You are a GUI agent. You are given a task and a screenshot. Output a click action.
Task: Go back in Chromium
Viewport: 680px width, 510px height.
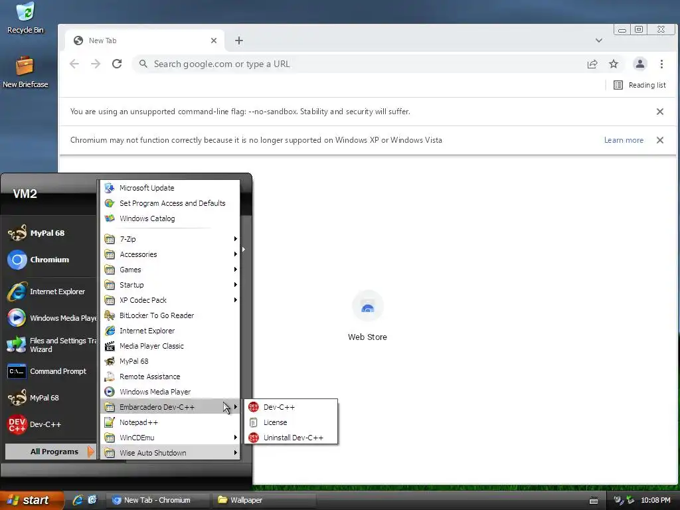coord(74,64)
